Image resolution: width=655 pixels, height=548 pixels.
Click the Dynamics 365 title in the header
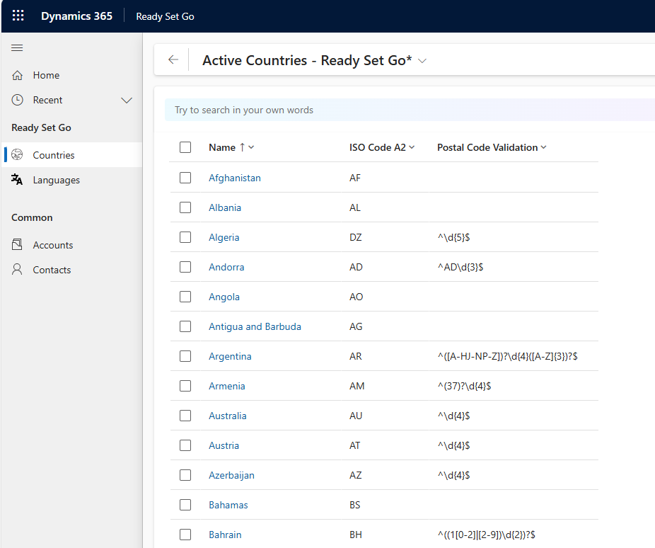pos(76,16)
